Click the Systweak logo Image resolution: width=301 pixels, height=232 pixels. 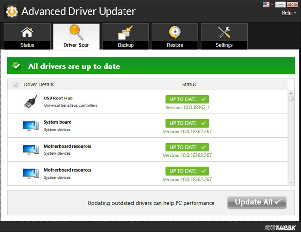coord(280,228)
